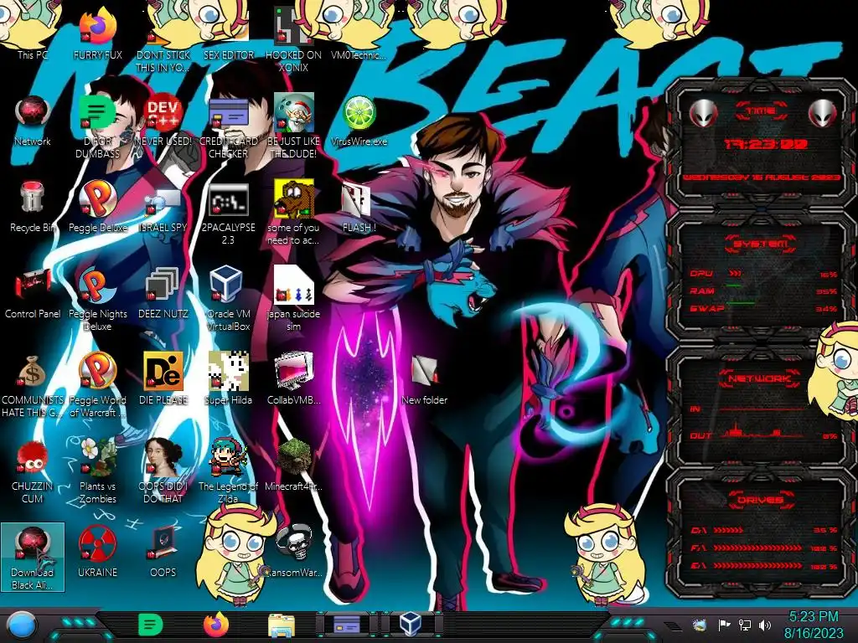Open File Explorer from the taskbar
Viewport: 858px width, 643px height.
point(282,625)
